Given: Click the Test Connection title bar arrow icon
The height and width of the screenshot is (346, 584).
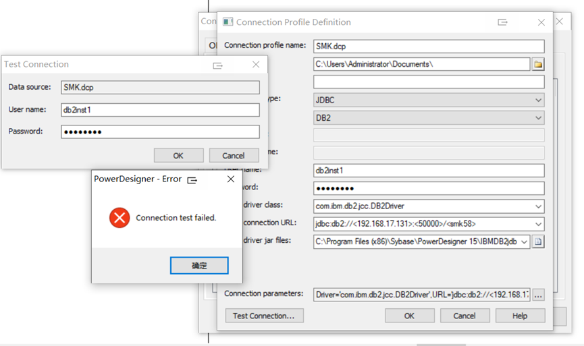Looking at the screenshot, I should click(x=217, y=66).
